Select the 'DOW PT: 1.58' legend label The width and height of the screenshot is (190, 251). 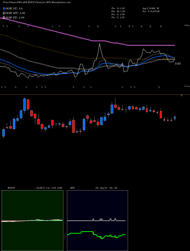click(x=15, y=17)
